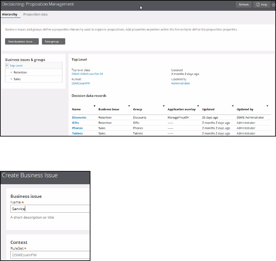Collapse the Top Level tree node

[7, 66]
